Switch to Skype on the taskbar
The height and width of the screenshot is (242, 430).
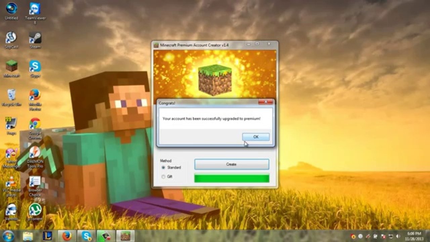click(86, 236)
